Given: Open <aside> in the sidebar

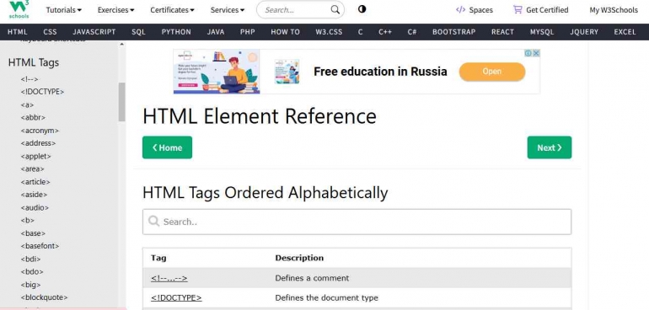Looking at the screenshot, I should pyautogui.click(x=34, y=195).
